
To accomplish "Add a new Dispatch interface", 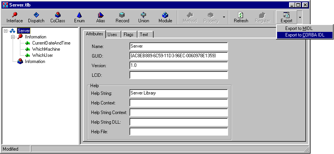I will [36, 17].
